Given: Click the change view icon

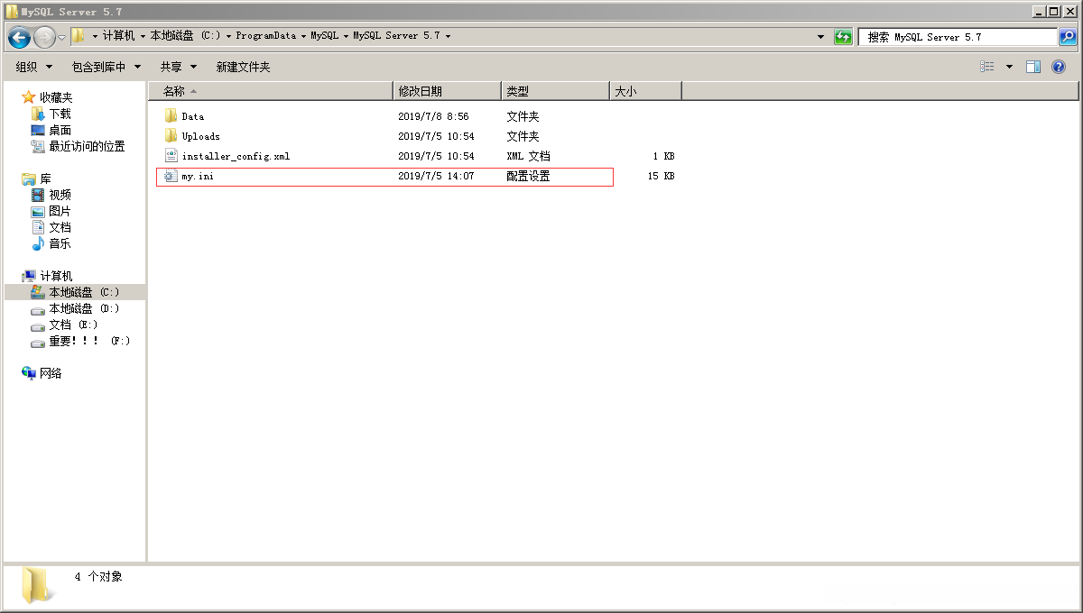Looking at the screenshot, I should click(x=987, y=67).
